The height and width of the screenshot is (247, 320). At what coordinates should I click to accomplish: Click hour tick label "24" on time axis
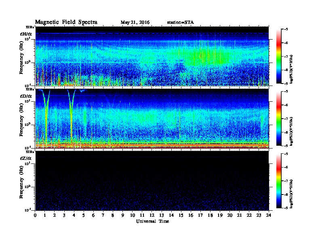click(x=269, y=216)
